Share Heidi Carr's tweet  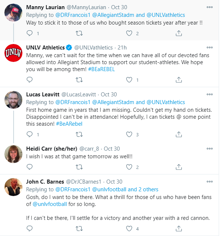pos(179,167)
